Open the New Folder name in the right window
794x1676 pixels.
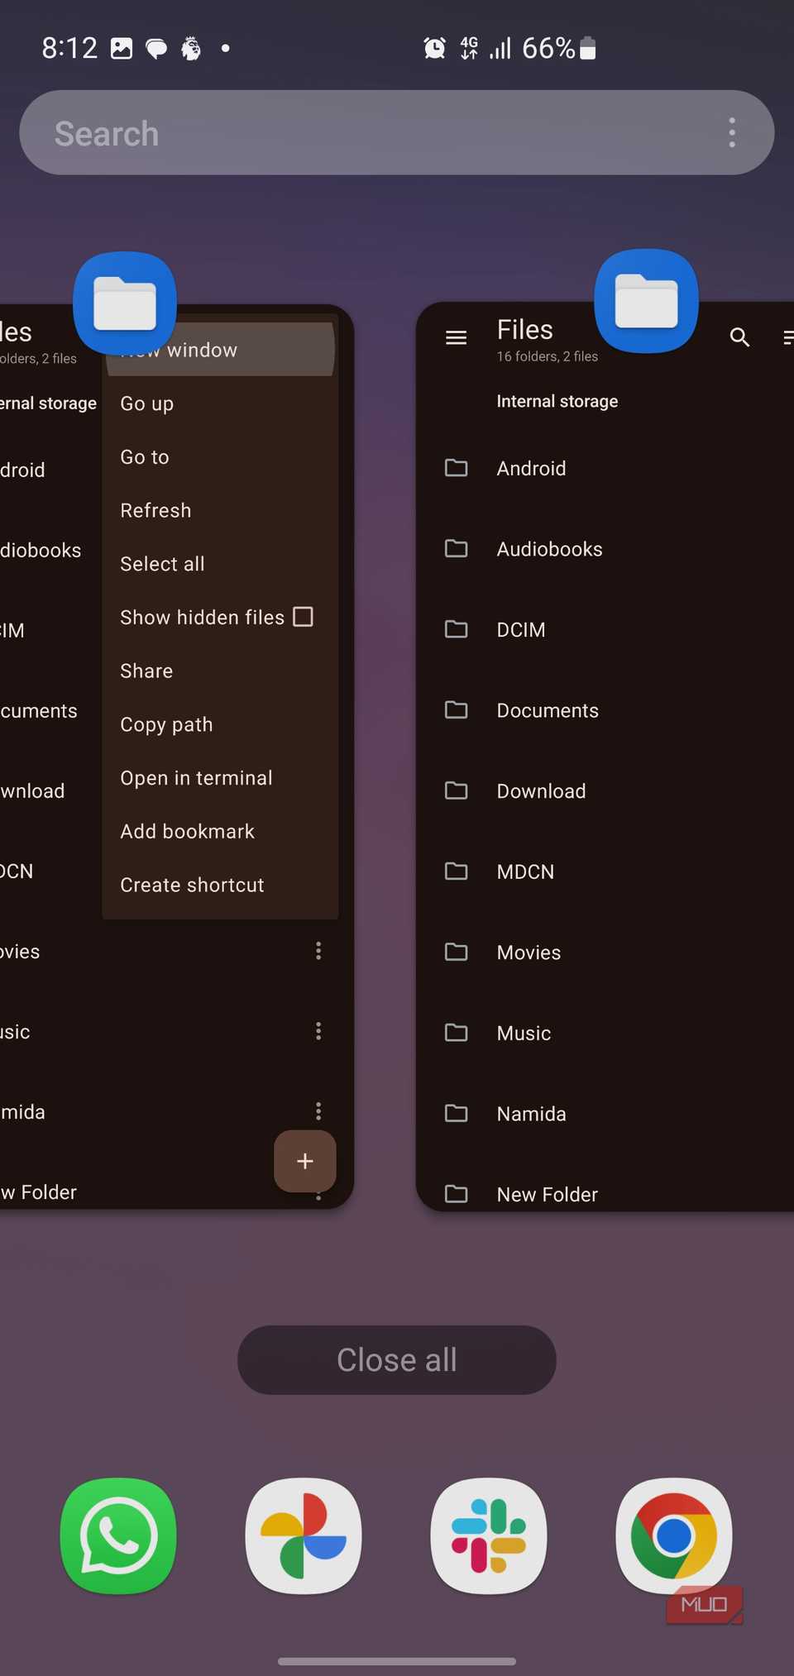click(547, 1194)
